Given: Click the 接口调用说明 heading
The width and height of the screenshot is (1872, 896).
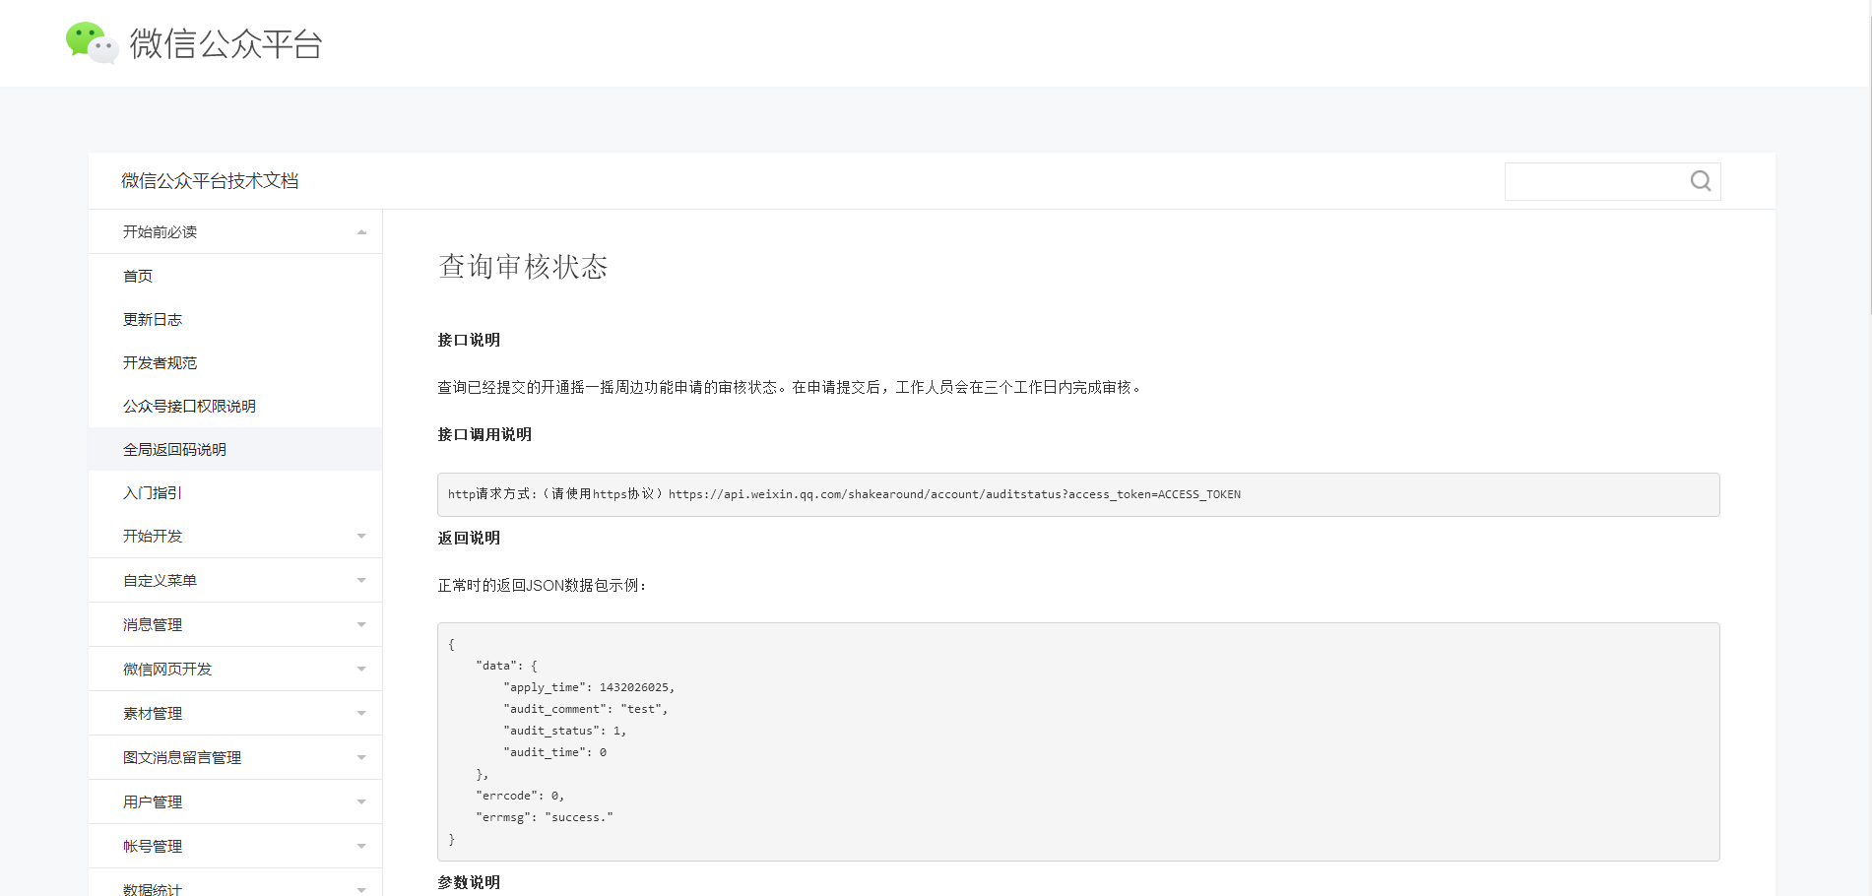Looking at the screenshot, I should 484,434.
